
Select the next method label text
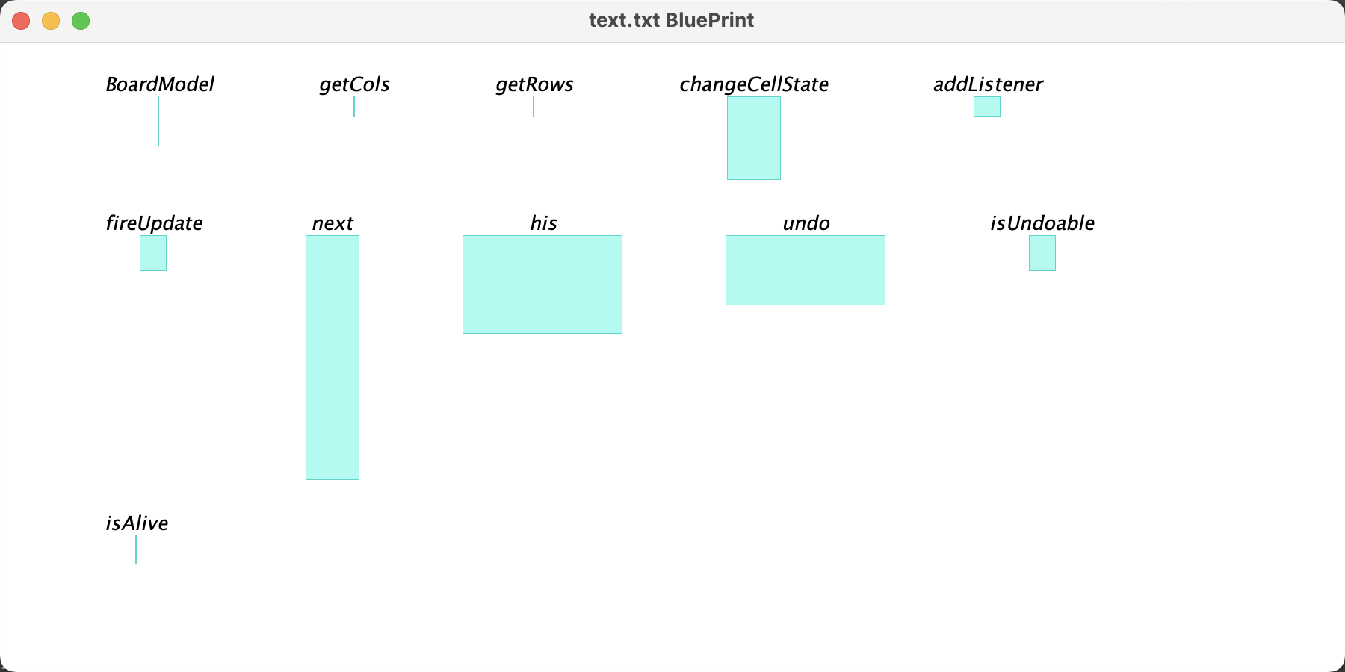coord(333,223)
